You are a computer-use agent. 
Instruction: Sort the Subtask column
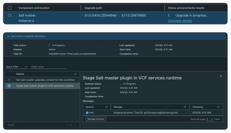pyautogui.click(x=76, y=74)
